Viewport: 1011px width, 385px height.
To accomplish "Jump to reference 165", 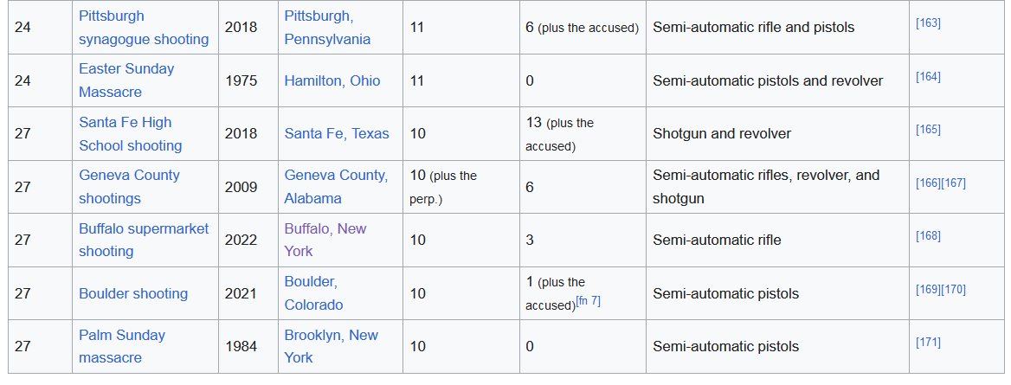I will point(928,130).
